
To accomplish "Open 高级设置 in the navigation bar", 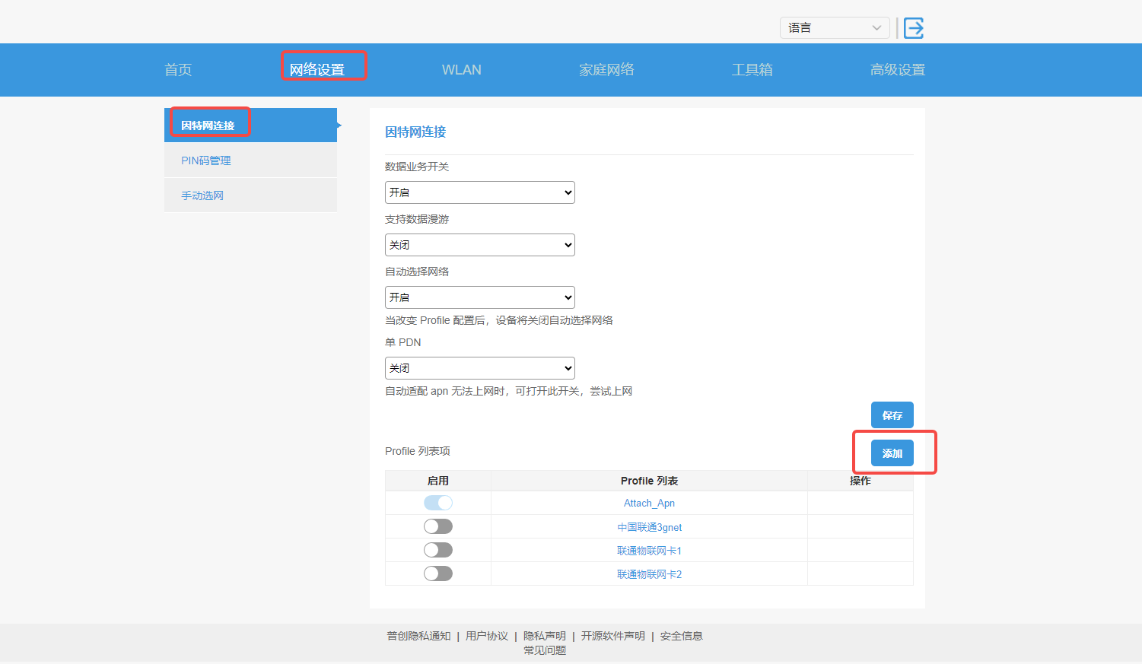I will click(897, 70).
